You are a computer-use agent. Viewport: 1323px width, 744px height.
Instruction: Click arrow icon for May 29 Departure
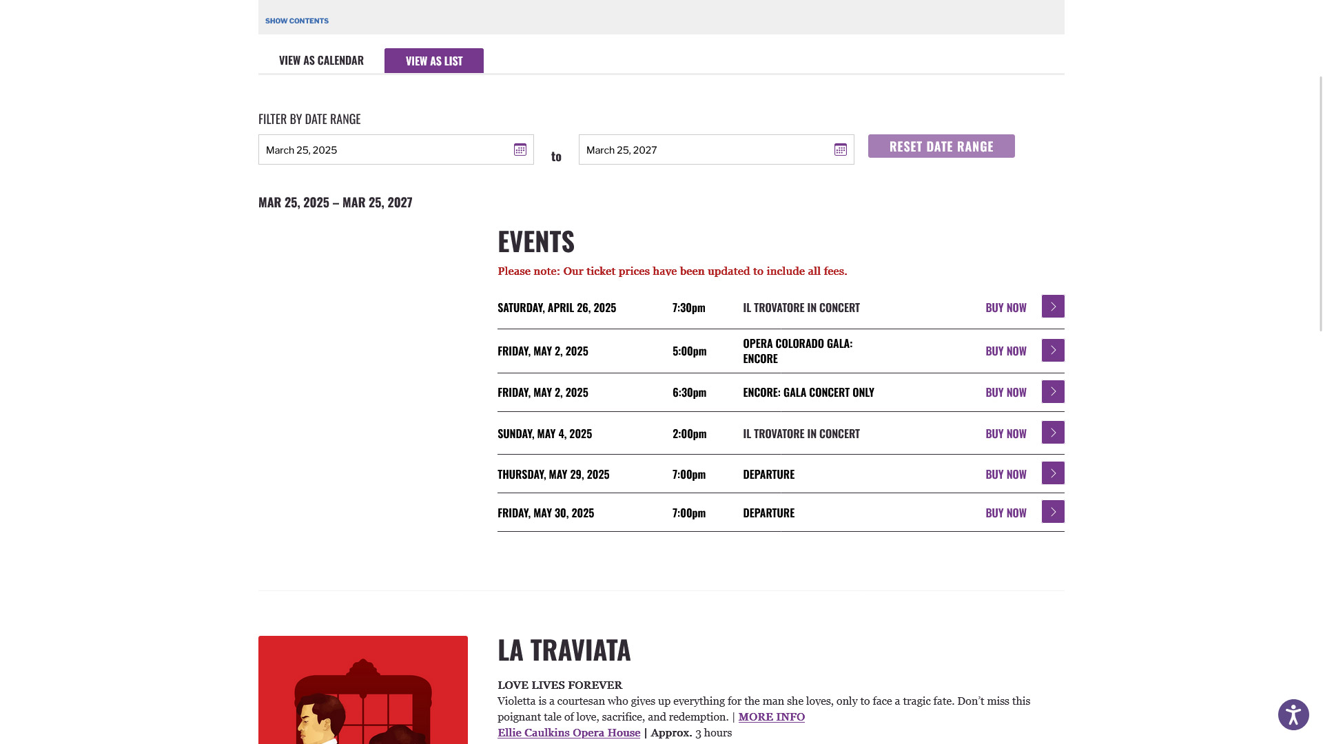(1052, 473)
